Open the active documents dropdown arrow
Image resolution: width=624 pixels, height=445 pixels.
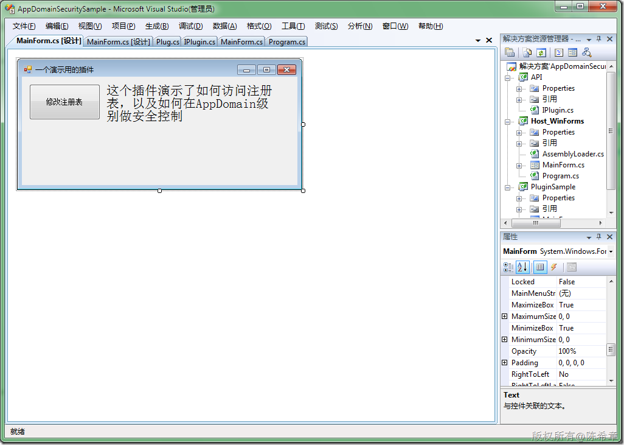(x=478, y=41)
